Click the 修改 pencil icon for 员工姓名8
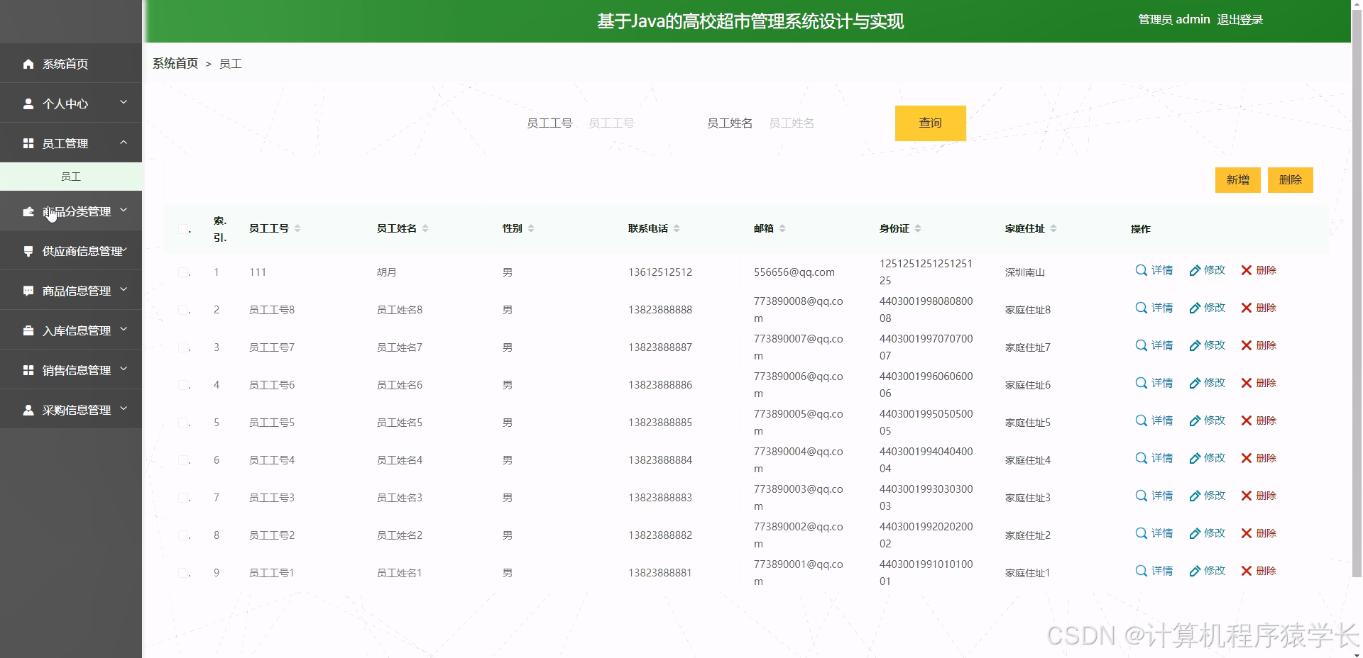 click(x=1197, y=308)
